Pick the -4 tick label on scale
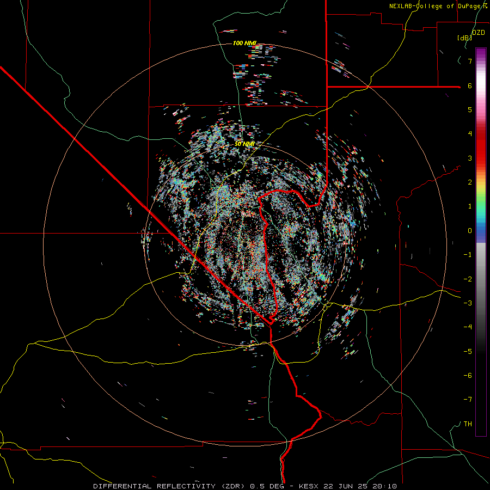This screenshot has width=490, height=490. click(x=468, y=327)
